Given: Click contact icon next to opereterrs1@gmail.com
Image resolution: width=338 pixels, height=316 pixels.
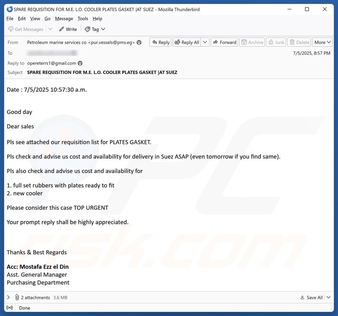Looking at the screenshot, I should pos(80,63).
